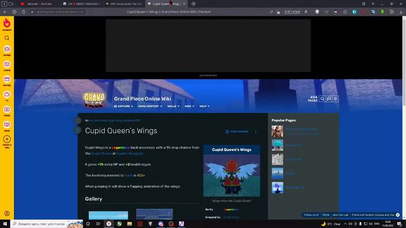406x228 pixels.
Task: Expand the Explore dropdown menu
Action: (124, 106)
